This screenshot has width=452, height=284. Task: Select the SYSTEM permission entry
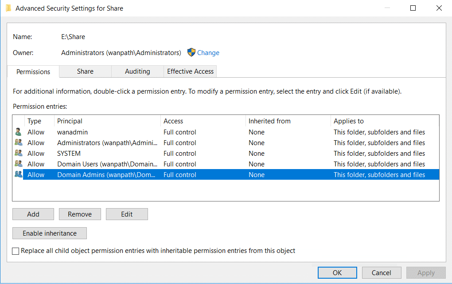(x=226, y=154)
